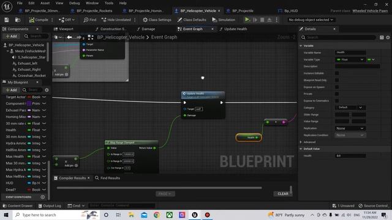Open the Tools menu
This screenshot has height=220, width=392.
tap(109, 3)
